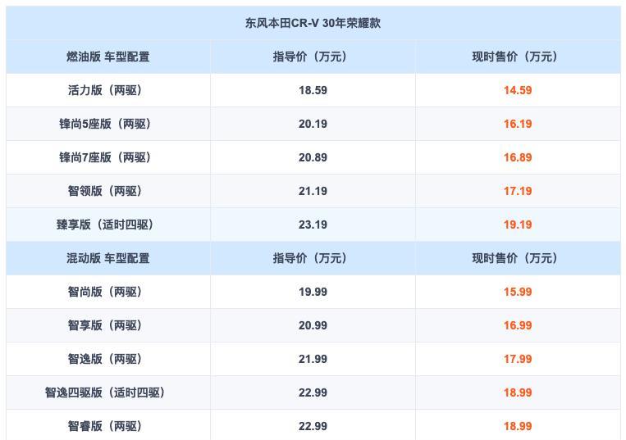
Task: Select the "燃油版 车型配置" header cell
Action: click(107, 57)
